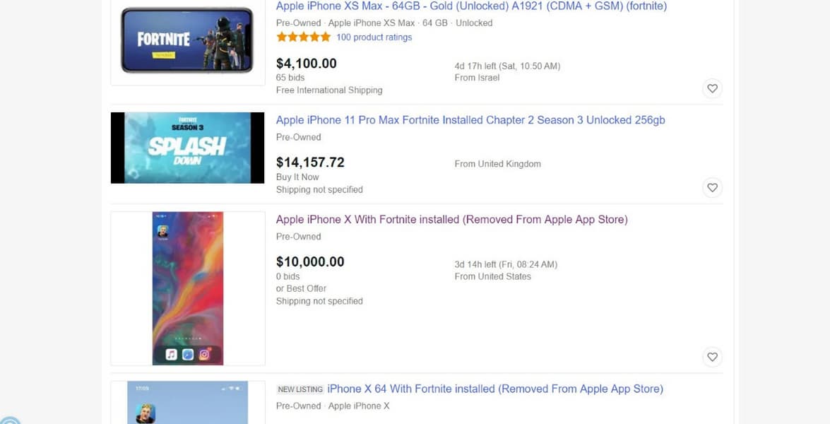This screenshot has height=424, width=830.
Task: Click the NEW LISTING badge
Action: pos(300,389)
